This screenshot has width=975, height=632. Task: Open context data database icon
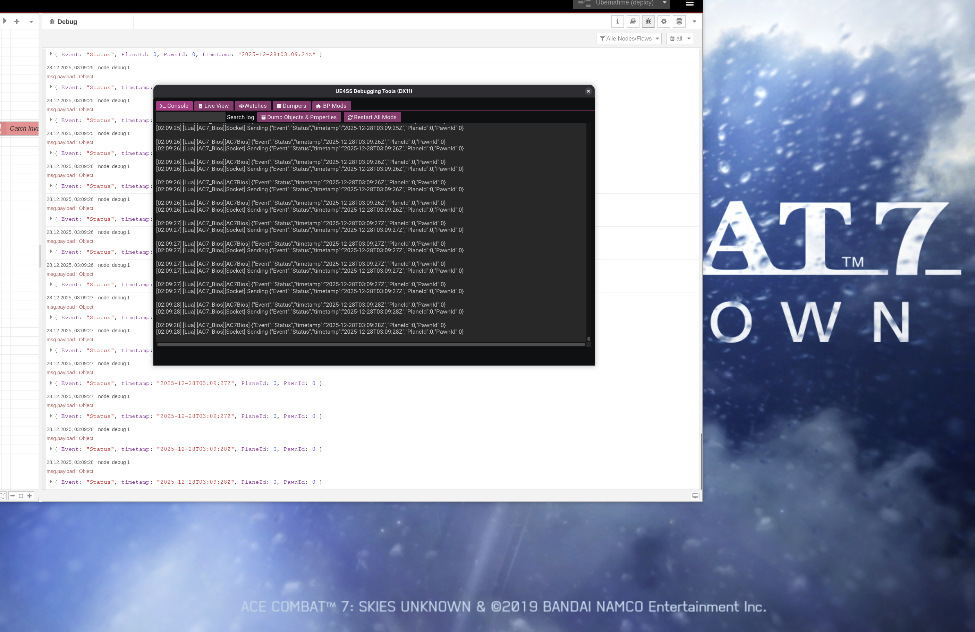(679, 21)
